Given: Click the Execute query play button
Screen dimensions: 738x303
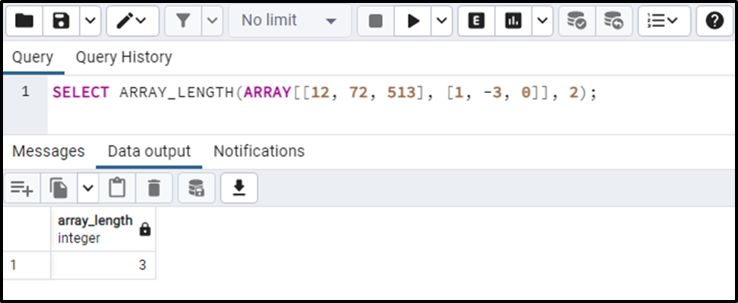Looking at the screenshot, I should click(x=413, y=21).
